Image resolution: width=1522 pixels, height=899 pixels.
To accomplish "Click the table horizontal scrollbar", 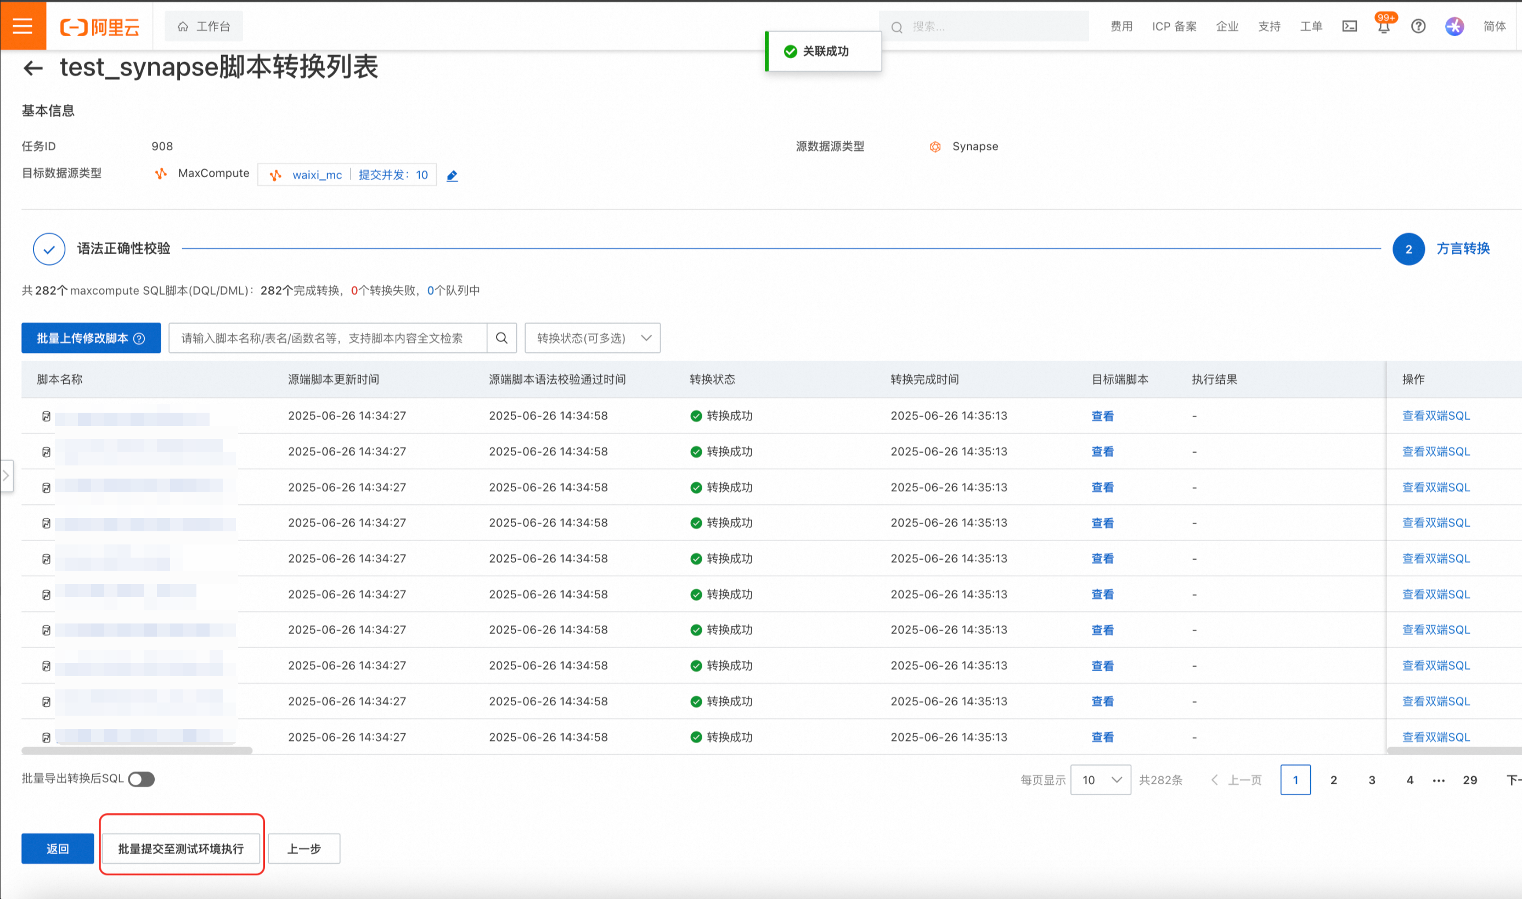I will (137, 751).
